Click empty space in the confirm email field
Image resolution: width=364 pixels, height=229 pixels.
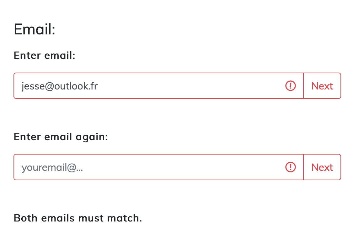point(188,167)
